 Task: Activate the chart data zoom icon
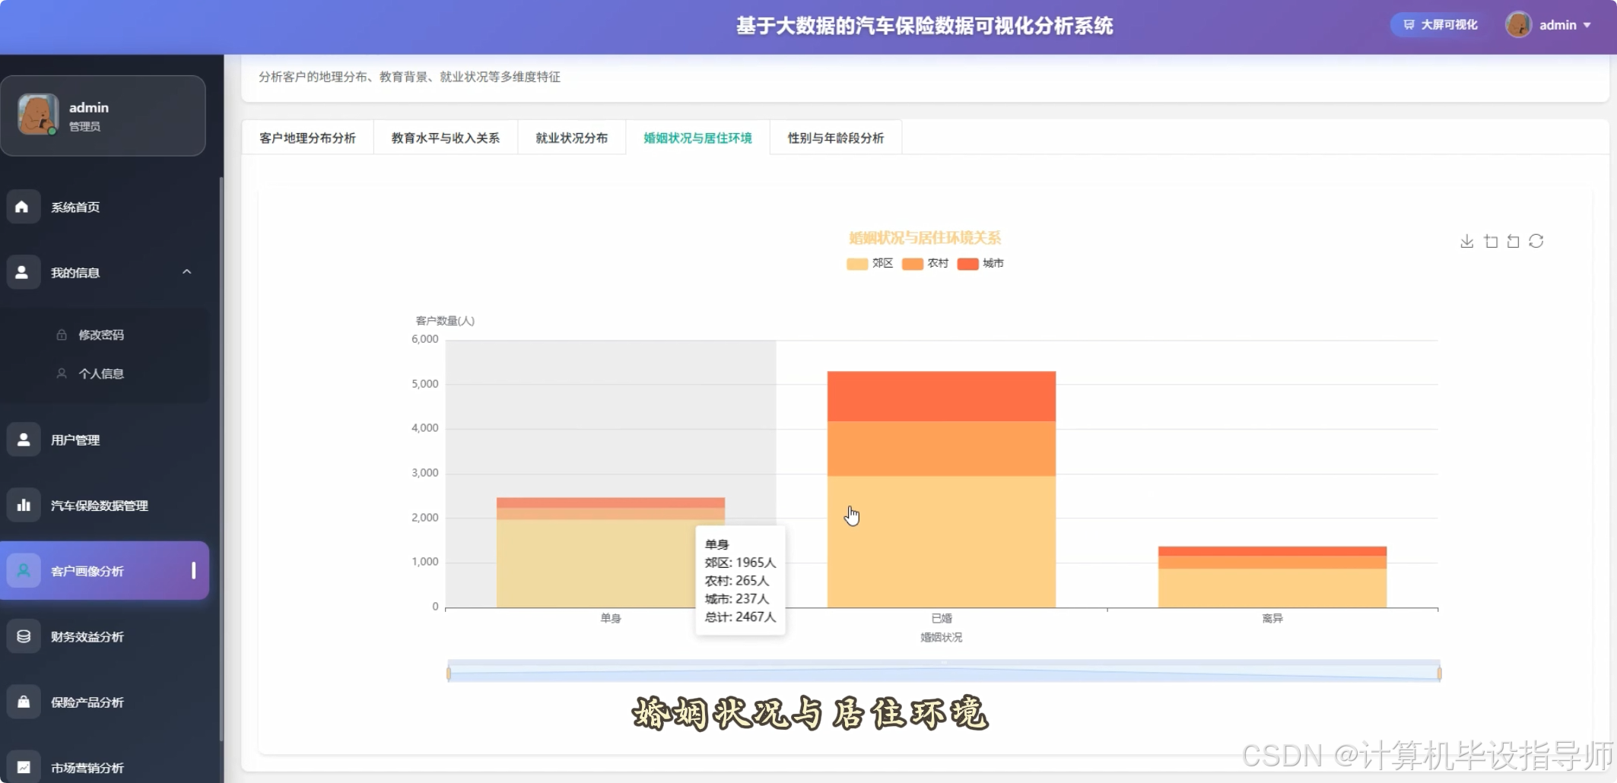(x=1491, y=241)
